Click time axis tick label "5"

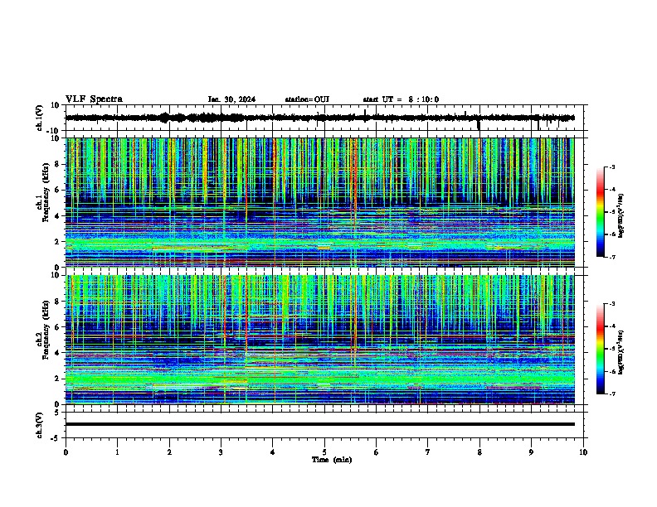coord(324,452)
